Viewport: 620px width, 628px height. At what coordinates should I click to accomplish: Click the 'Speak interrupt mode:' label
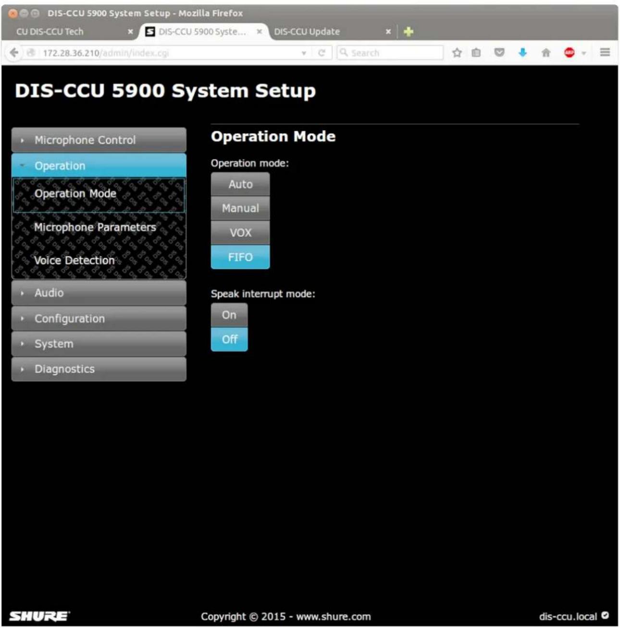[263, 294]
